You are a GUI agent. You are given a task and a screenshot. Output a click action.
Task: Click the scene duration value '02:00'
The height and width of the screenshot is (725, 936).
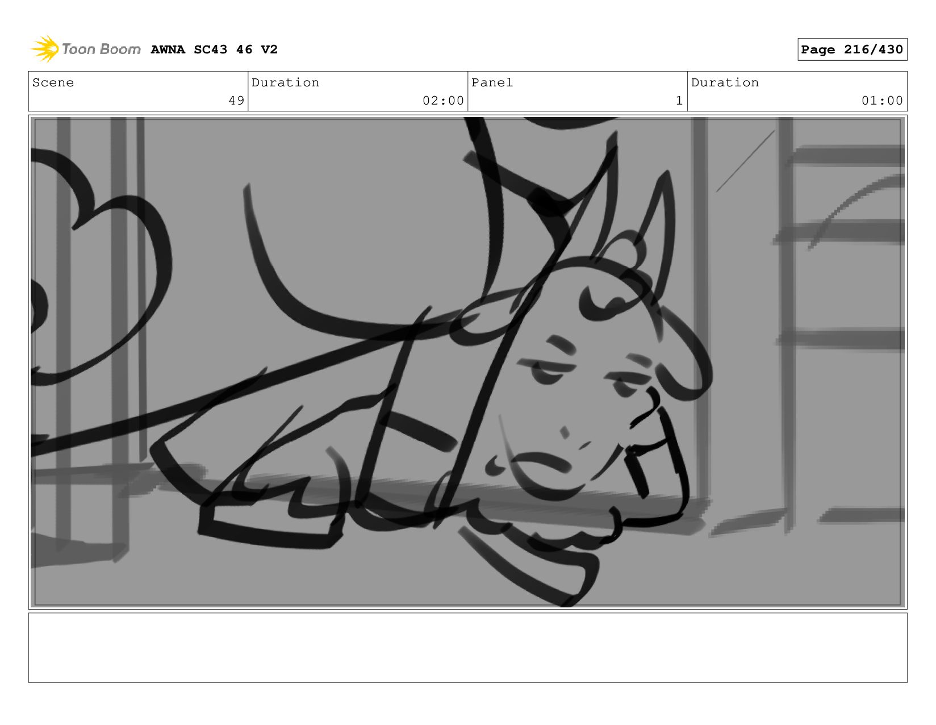tap(443, 101)
